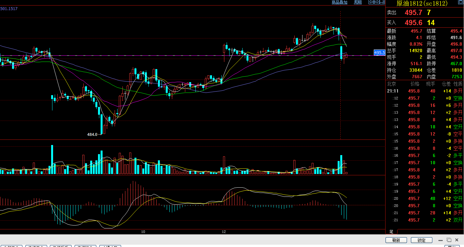
Task: Click the 双开 entry in the last tick row
Action: click(x=458, y=220)
